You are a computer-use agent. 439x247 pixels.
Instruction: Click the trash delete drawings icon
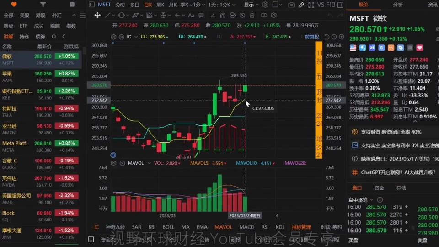coord(252,16)
